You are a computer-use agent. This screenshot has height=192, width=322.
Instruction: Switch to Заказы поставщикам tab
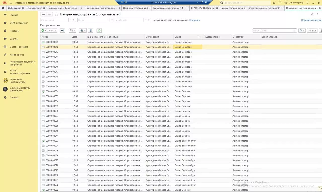coord(232,8)
